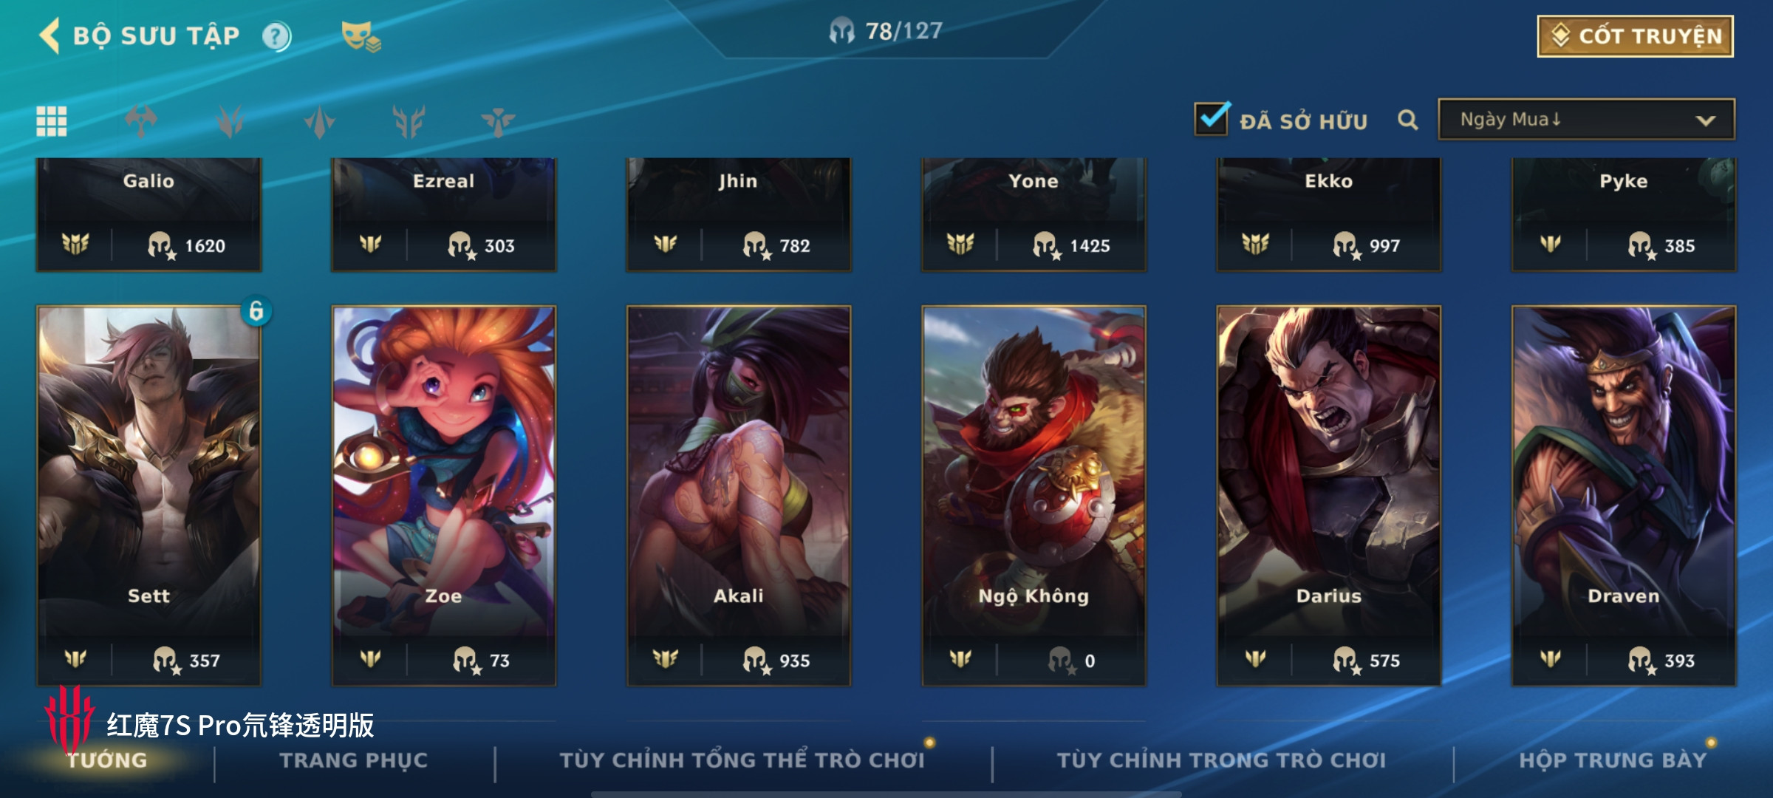Image resolution: width=1773 pixels, height=798 pixels.
Task: Open the search magnifier icon
Action: point(1408,120)
